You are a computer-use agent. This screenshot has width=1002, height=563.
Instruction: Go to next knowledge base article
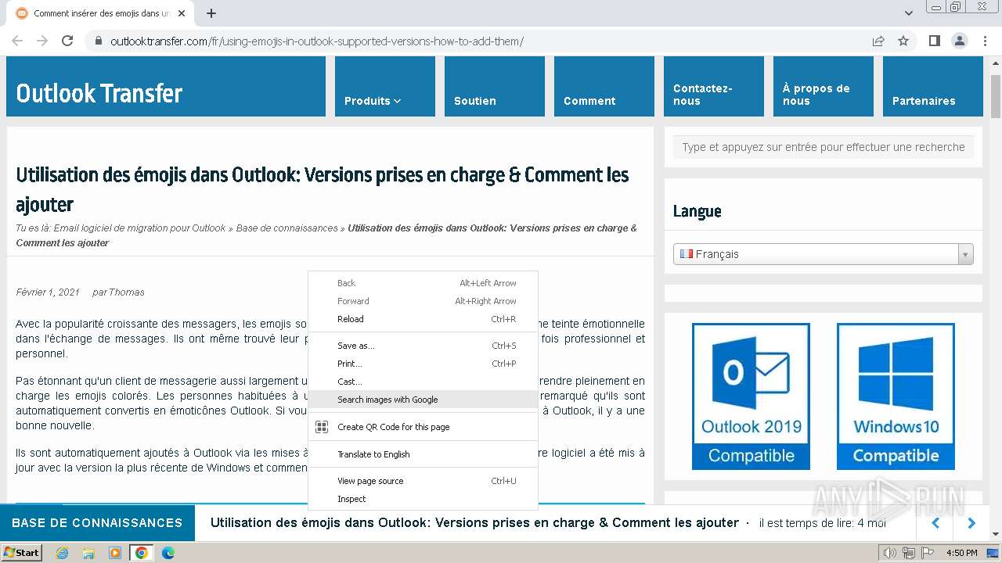[x=971, y=523]
